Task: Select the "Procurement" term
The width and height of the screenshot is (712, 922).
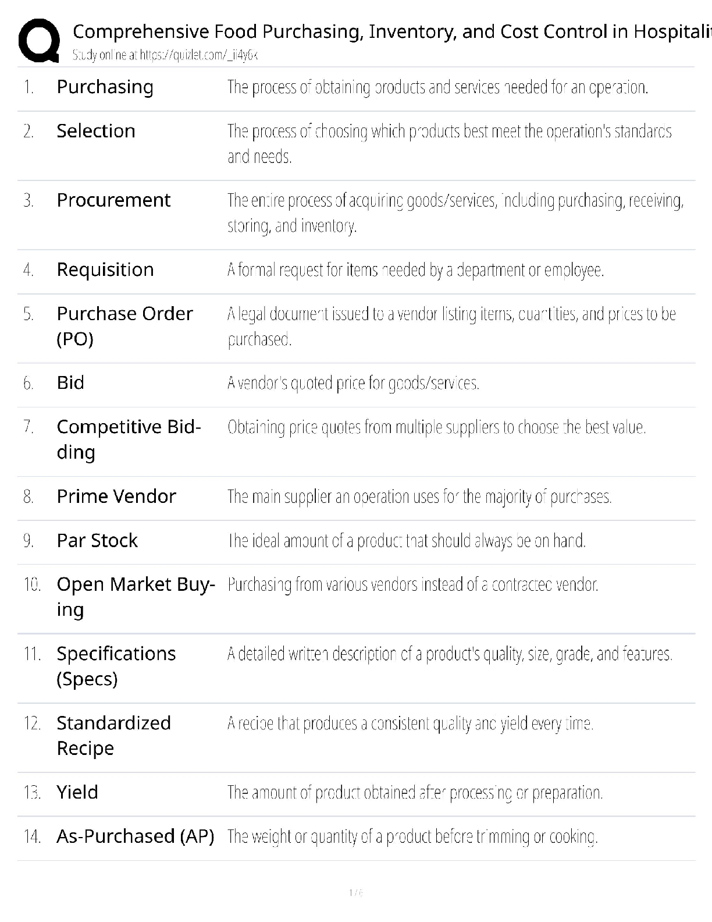Action: 113,200
